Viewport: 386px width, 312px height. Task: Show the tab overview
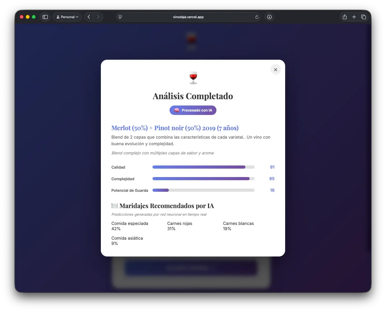(x=364, y=17)
